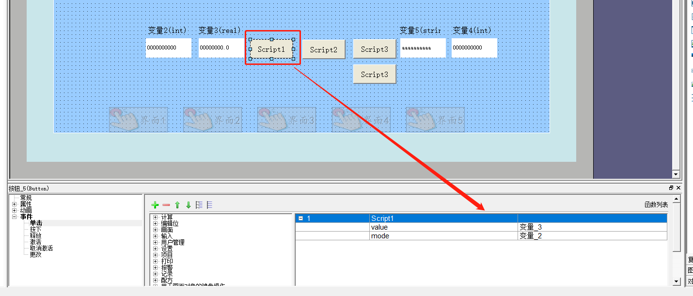Viewport: 693px width, 296px height.
Task: Select the upper Script3 button beside Script2
Action: [x=375, y=49]
